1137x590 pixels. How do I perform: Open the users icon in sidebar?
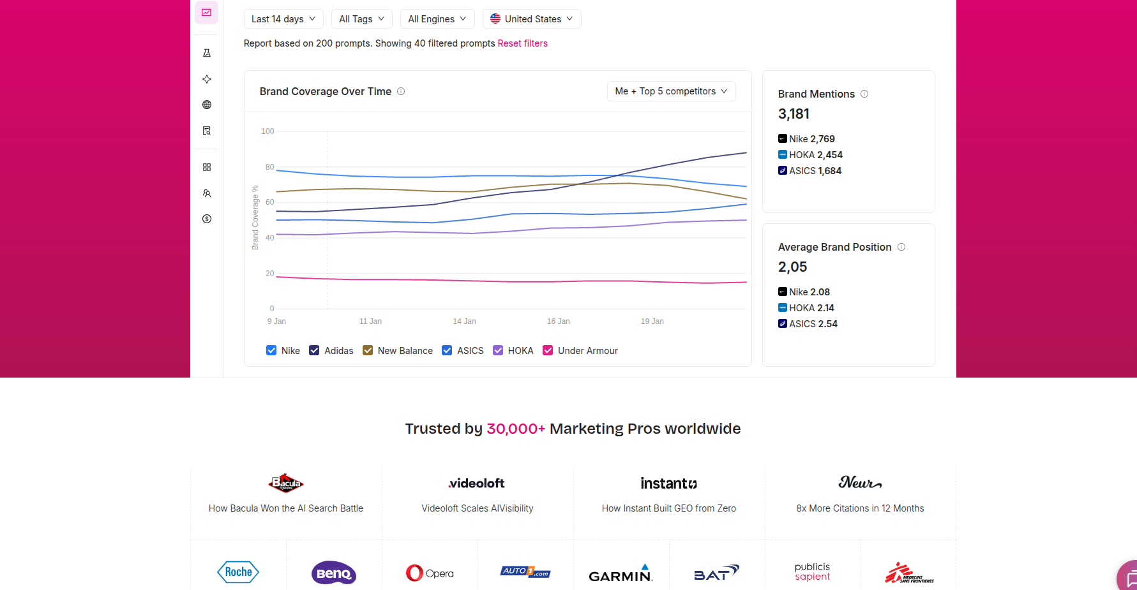click(207, 193)
